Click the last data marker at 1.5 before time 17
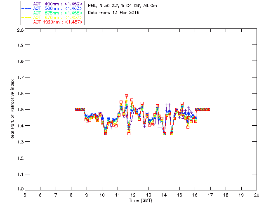This screenshot has width=264, height=211. pos(209,110)
